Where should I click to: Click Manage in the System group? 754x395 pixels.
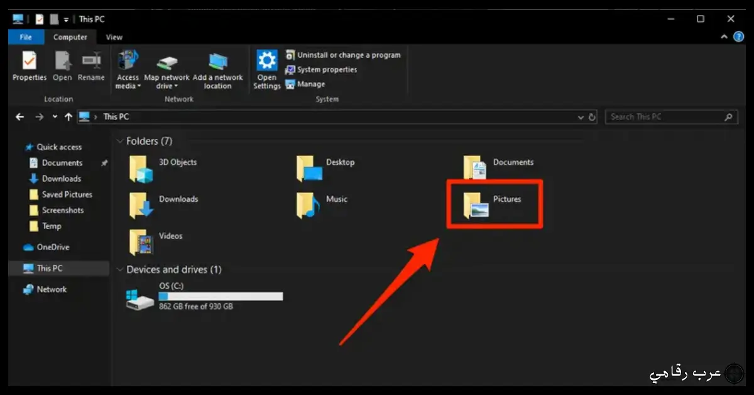[305, 84]
